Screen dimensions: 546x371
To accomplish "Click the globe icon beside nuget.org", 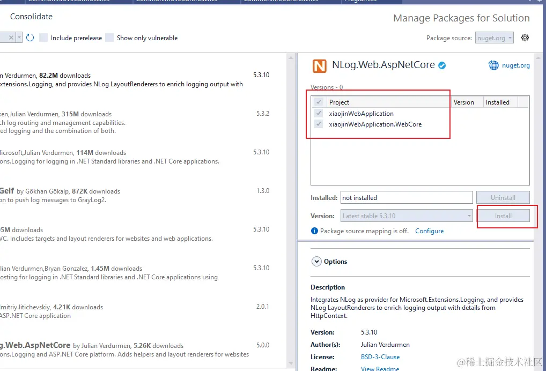I will (493, 65).
